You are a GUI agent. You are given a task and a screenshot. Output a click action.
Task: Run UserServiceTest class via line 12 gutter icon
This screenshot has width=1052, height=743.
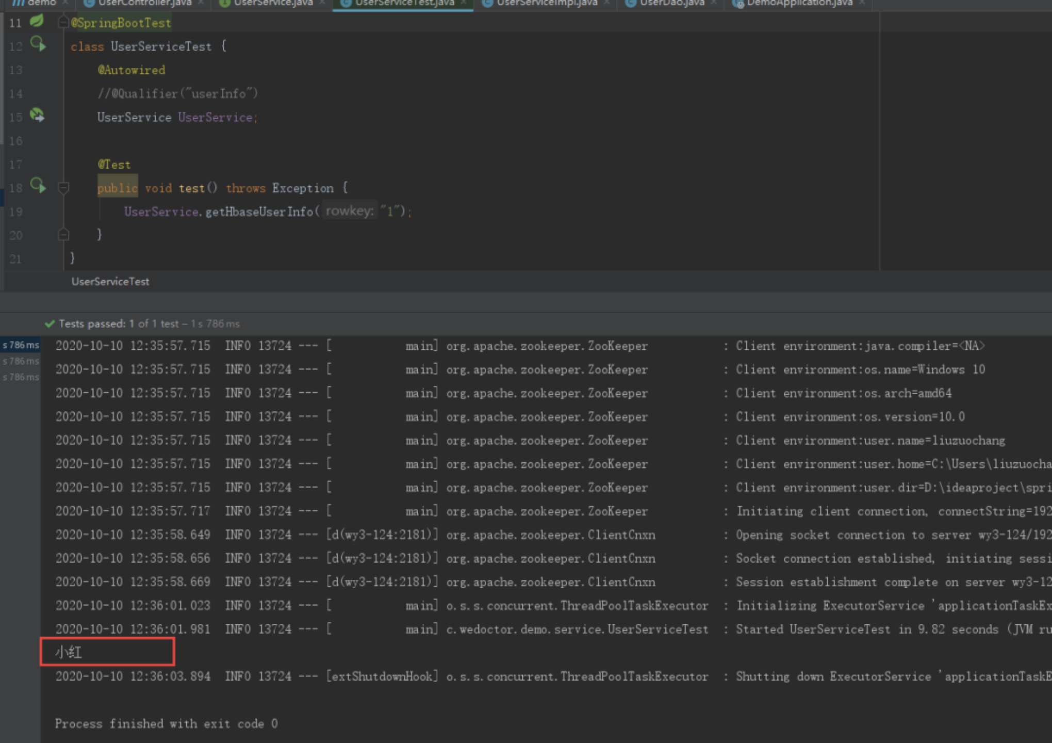tap(38, 44)
